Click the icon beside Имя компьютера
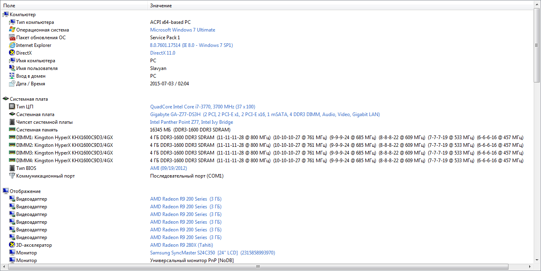 coord(12,61)
